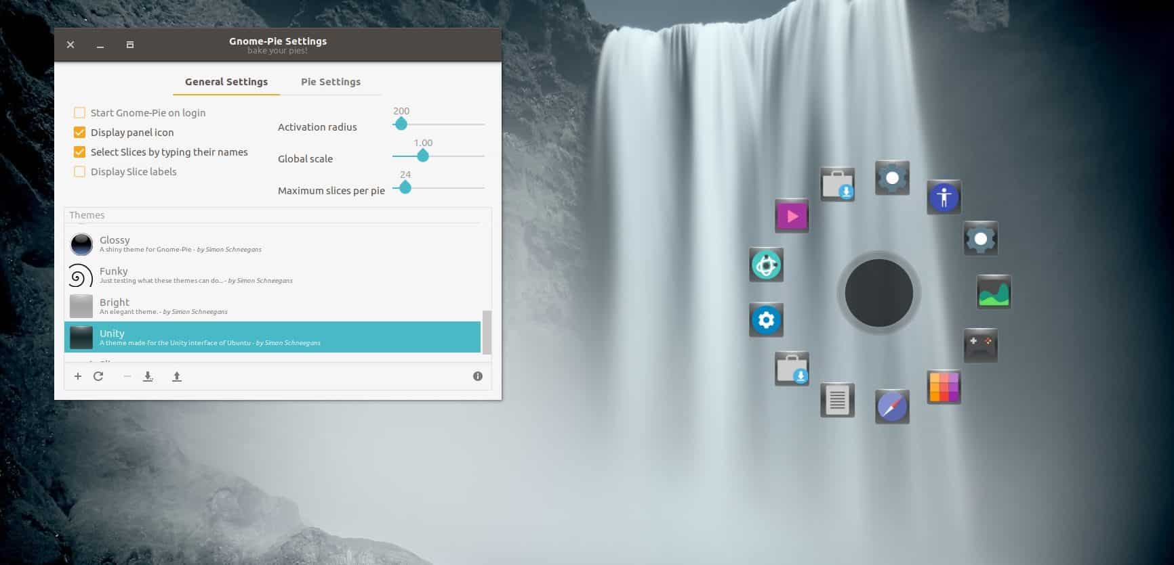1174x565 pixels.
Task: Disable Select Slices by typing their names
Action: tap(79, 152)
